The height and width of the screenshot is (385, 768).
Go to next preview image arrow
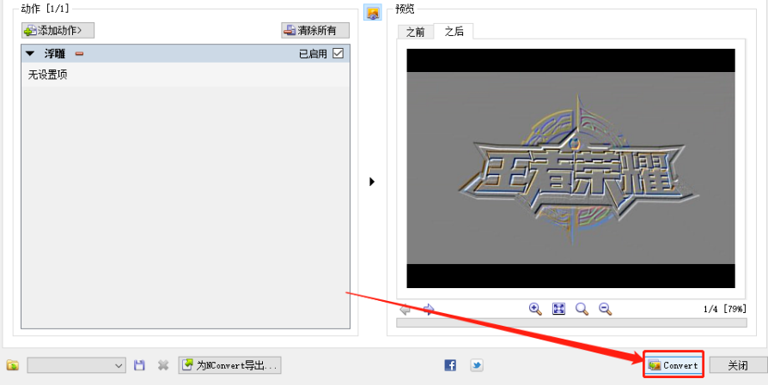(429, 309)
